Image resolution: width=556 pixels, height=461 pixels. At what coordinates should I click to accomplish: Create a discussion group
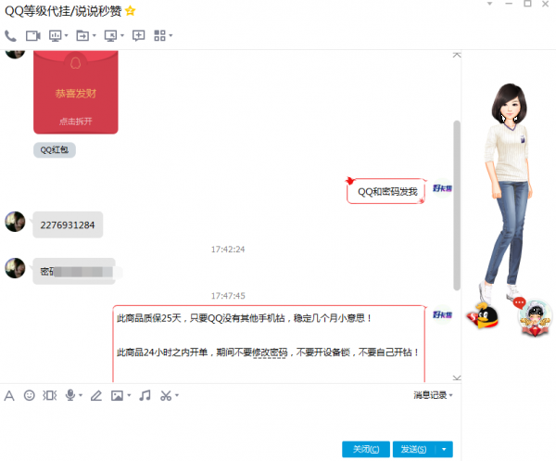(138, 35)
